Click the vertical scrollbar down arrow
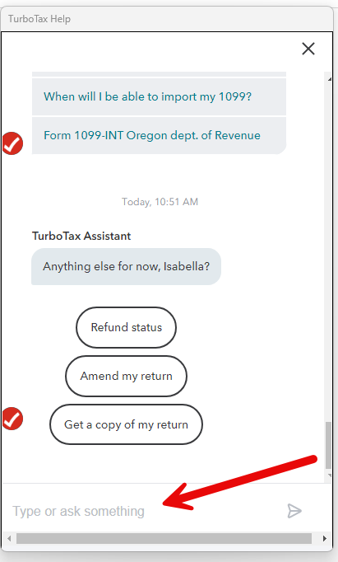The width and height of the screenshot is (338, 562). pyautogui.click(x=329, y=475)
